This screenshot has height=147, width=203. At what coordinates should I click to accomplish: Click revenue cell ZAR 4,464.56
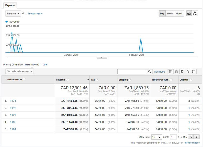69,101
